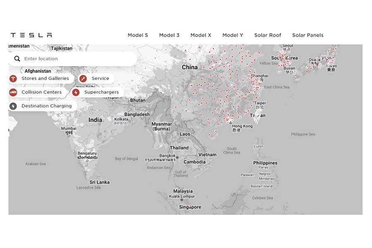Click the wrench Service icon
The height and width of the screenshot is (248, 372).
[x=83, y=79]
